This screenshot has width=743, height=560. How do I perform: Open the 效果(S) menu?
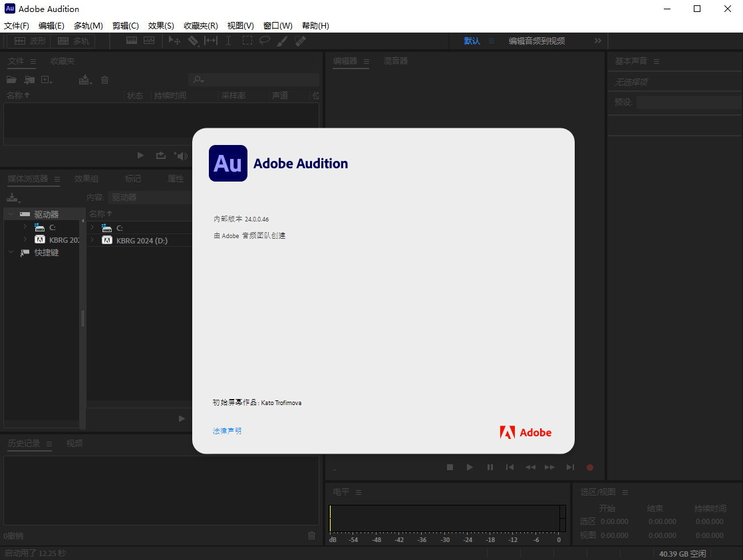[161, 26]
